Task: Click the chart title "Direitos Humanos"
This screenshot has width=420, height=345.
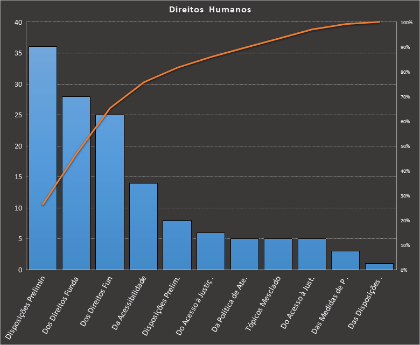Action: (x=209, y=9)
